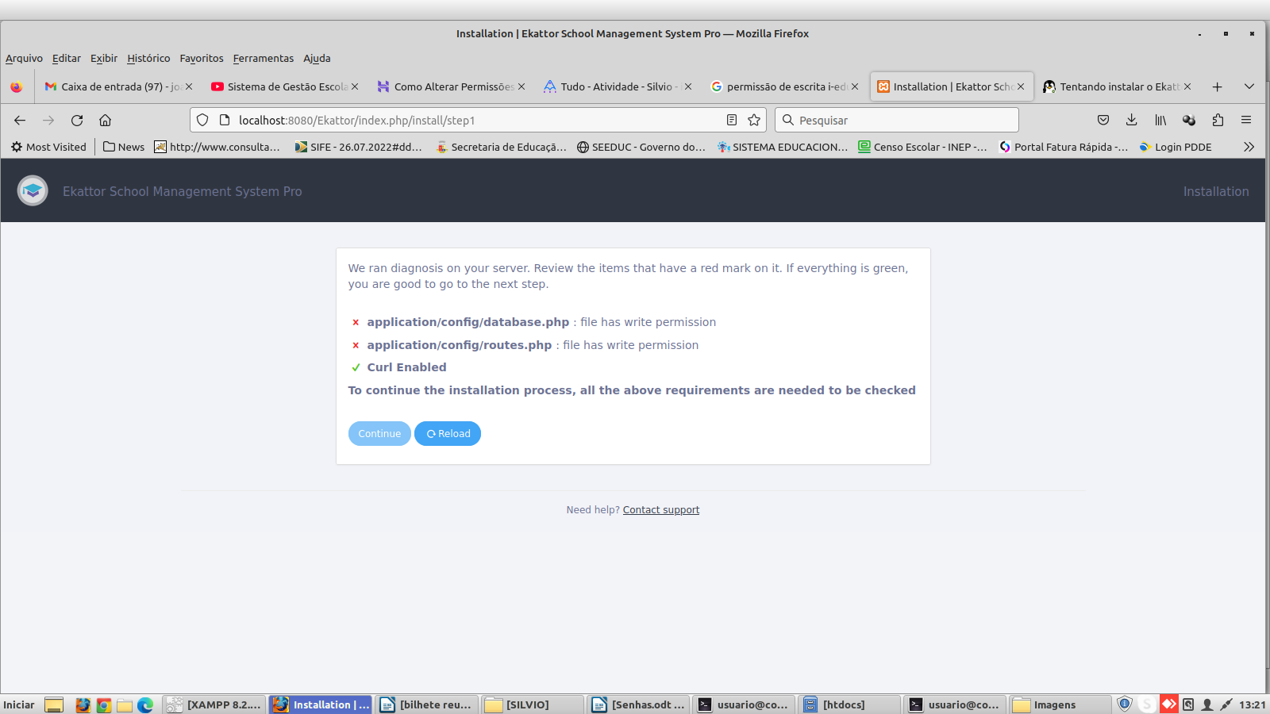Click the tray shield security icon
The height and width of the screenshot is (714, 1270).
pos(1125,704)
